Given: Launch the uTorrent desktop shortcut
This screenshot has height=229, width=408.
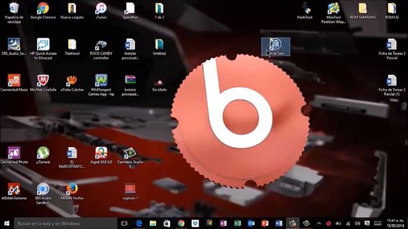Looking at the screenshot, I should [x=43, y=155].
